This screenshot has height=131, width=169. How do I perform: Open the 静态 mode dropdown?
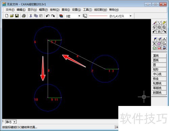[15, 122]
